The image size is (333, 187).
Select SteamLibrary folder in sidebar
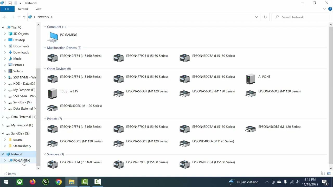pos(22,146)
